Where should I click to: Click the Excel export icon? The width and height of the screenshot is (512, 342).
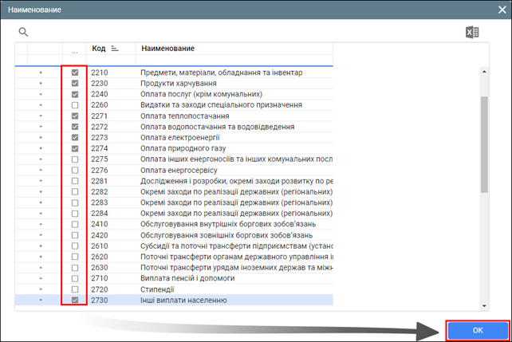[474, 32]
